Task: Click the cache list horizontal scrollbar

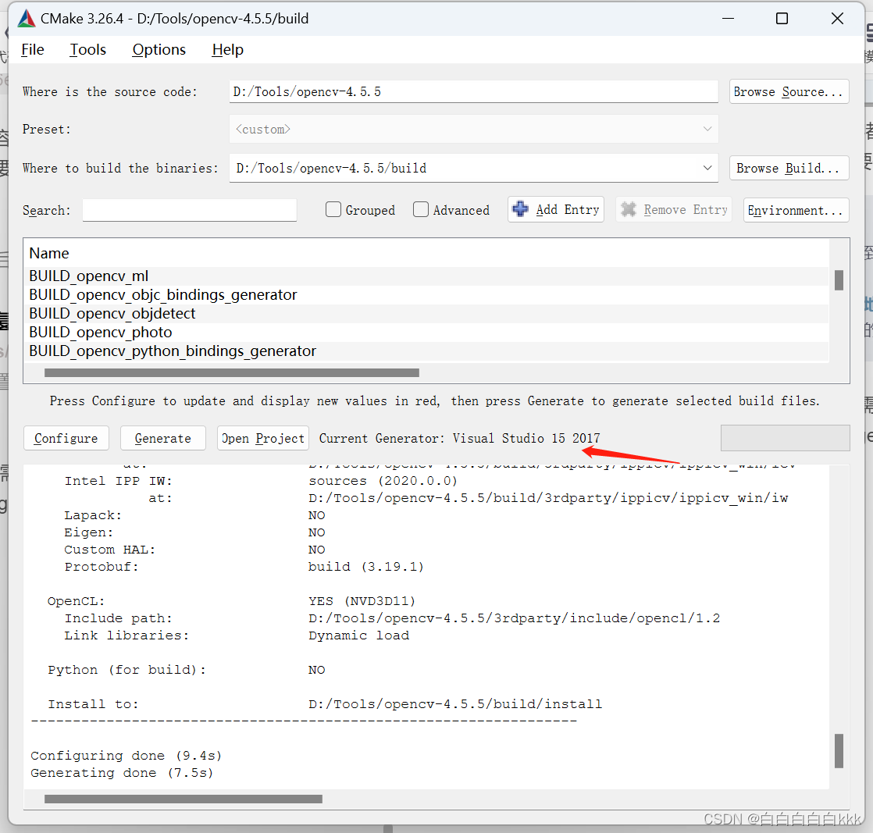Action: (232, 372)
